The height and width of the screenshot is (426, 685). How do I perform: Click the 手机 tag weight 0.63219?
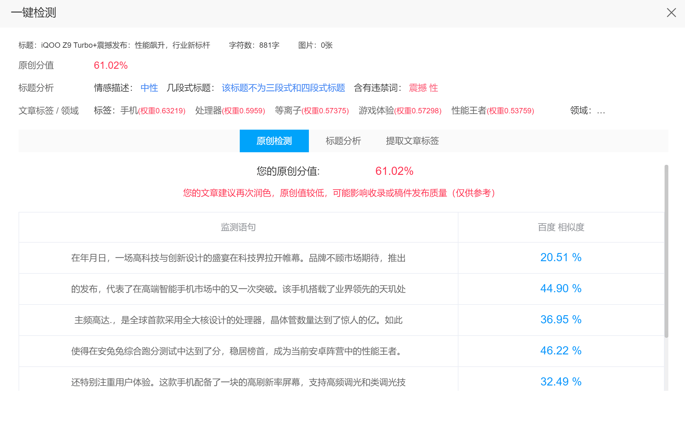(x=153, y=111)
